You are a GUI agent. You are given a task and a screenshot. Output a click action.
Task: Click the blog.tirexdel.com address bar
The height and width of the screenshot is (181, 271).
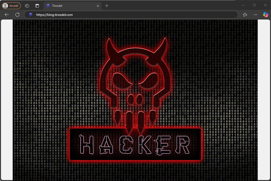click(x=115, y=15)
